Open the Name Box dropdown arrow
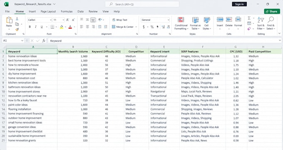Image resolution: width=283 pixels, height=150 pixels. (x=22, y=41)
